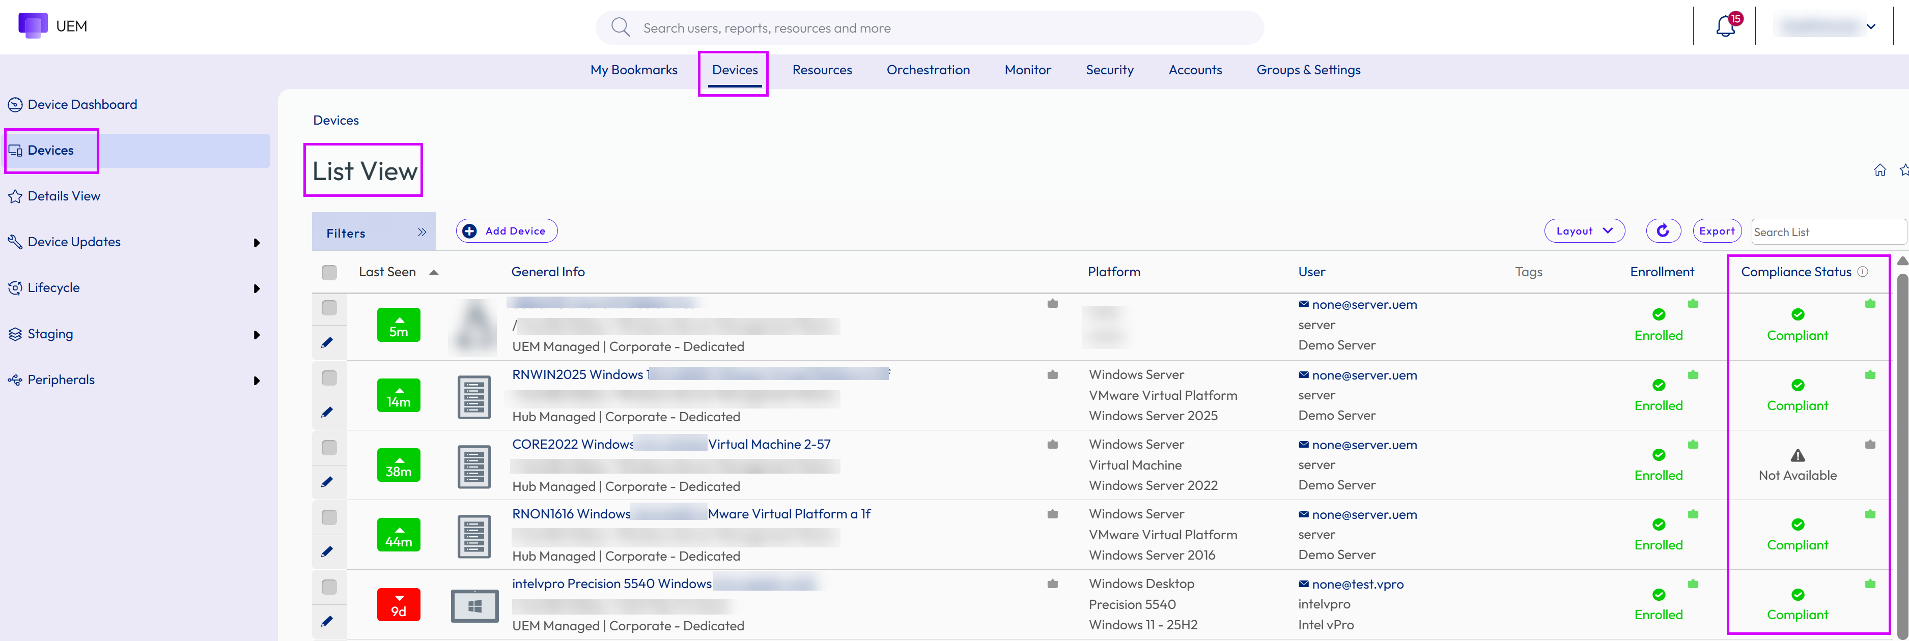The height and width of the screenshot is (641, 1909).
Task: Select the RNON1616 row checkbox
Action: click(329, 517)
